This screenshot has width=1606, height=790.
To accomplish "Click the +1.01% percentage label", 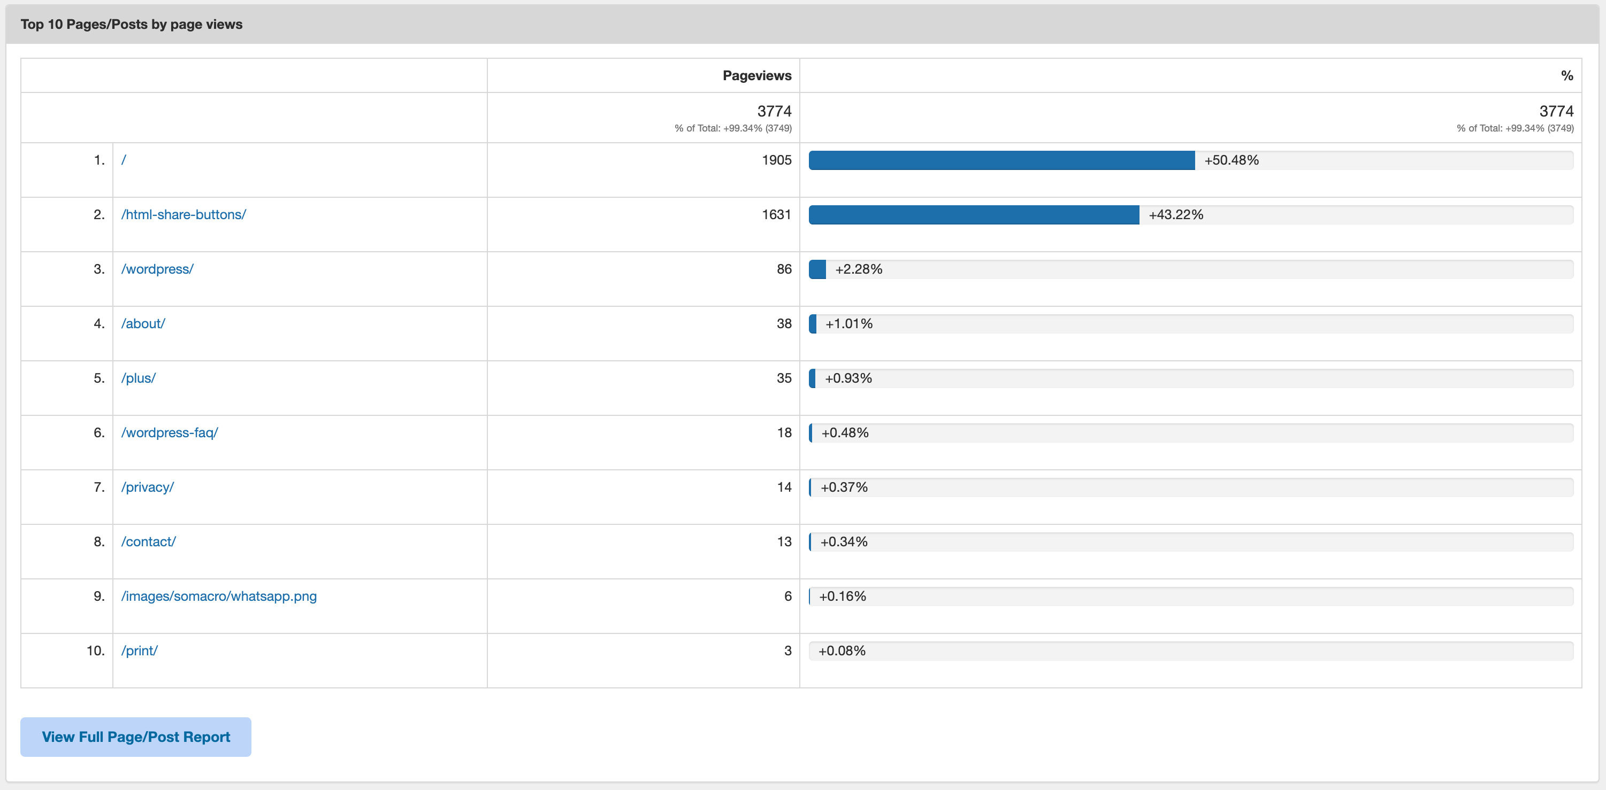I will [848, 323].
